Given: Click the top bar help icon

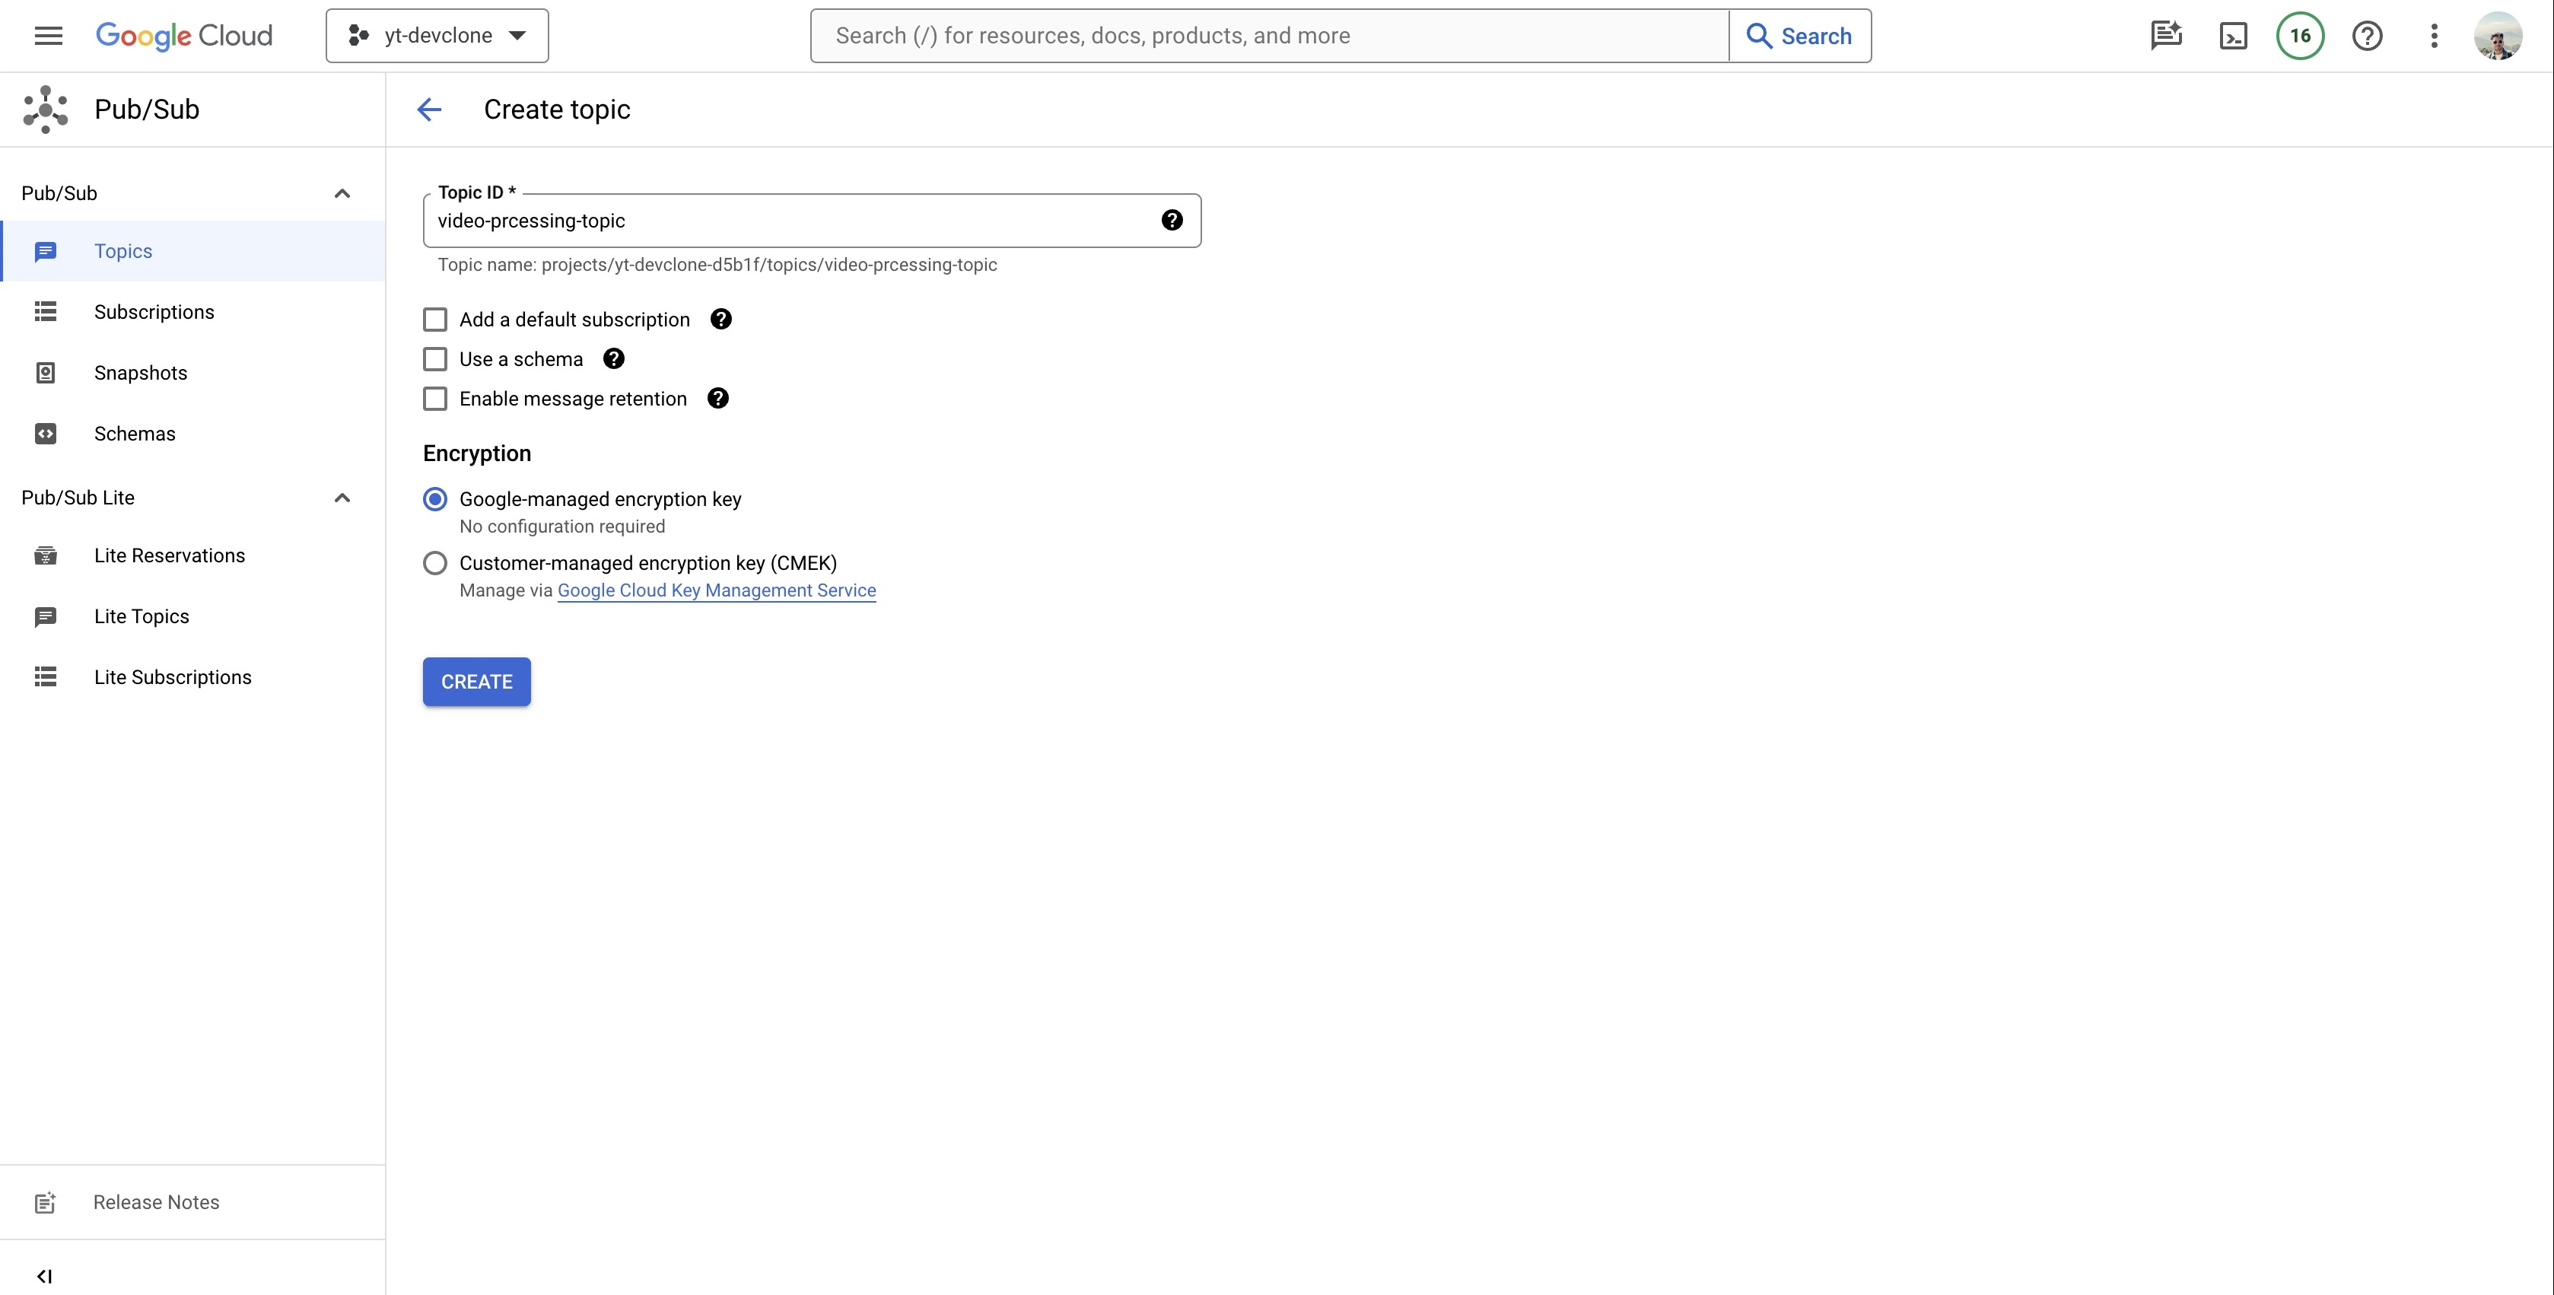Looking at the screenshot, I should click(2368, 36).
